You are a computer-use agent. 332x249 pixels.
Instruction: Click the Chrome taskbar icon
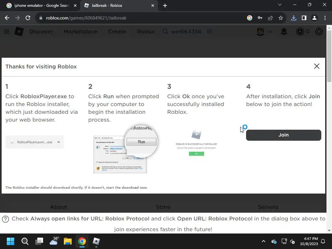tap(82, 241)
